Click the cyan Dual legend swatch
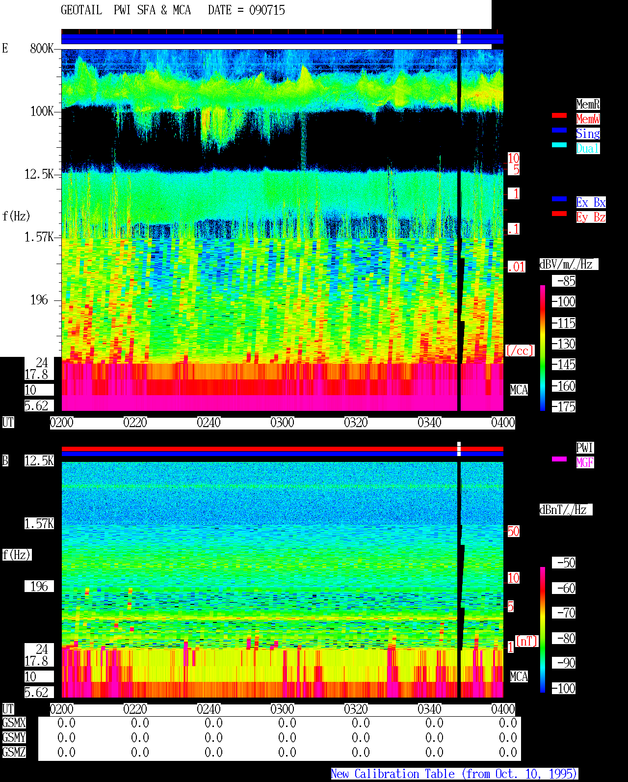Image resolution: width=628 pixels, height=782 pixels. click(x=559, y=145)
